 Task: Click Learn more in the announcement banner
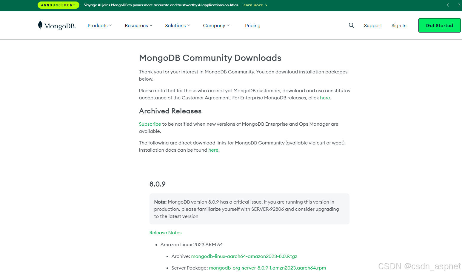tap(254, 5)
